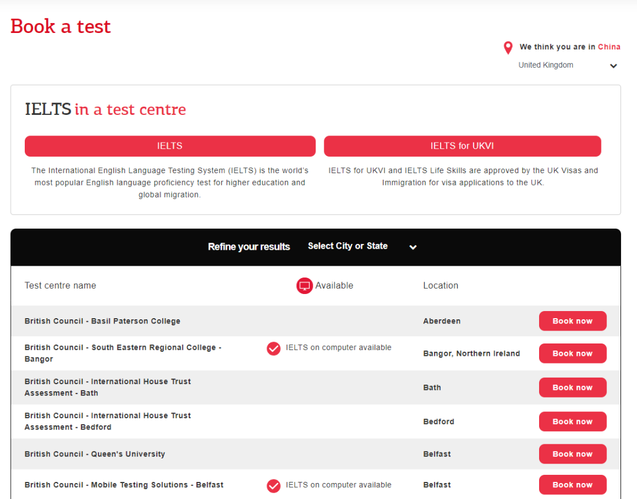
Task: Click IELTS on computer available in Mobile Testing row
Action: coord(339,485)
